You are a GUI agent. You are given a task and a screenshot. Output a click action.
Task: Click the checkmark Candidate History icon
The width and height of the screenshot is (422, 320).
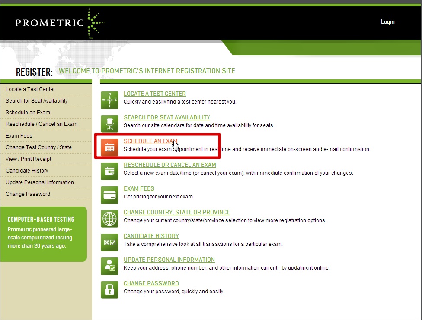click(109, 242)
